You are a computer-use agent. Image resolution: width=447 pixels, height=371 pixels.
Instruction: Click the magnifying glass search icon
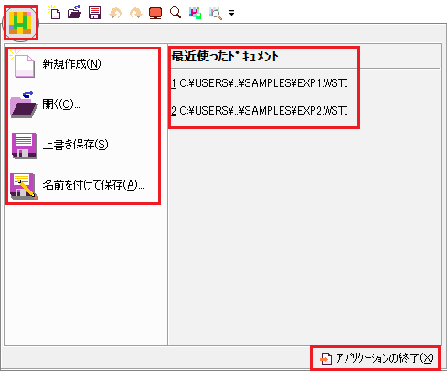pos(176,13)
